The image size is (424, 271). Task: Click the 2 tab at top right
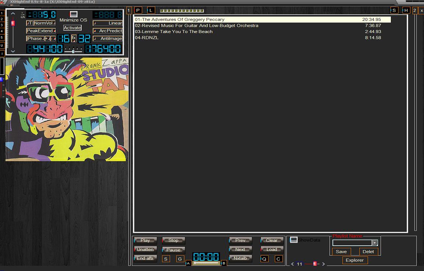click(415, 10)
